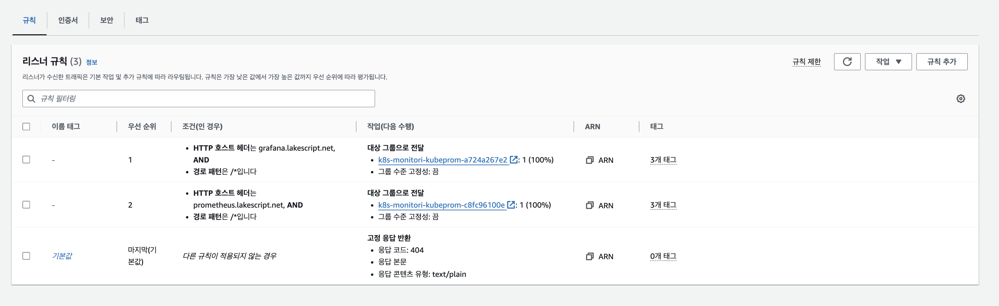Click name tag dash of priority 1 rule
The width and height of the screenshot is (999, 306).
(53, 160)
